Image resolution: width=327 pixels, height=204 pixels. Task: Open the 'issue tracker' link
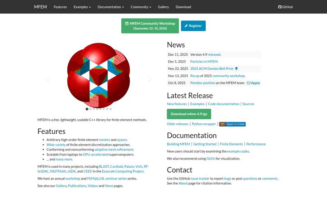200,179
